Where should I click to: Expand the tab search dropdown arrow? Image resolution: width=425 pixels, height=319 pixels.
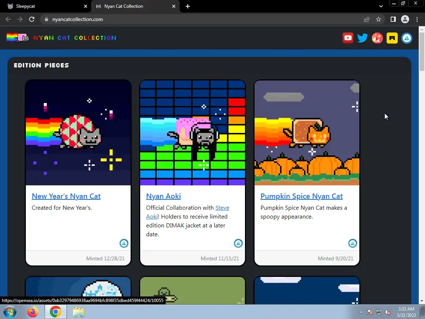pos(381,6)
